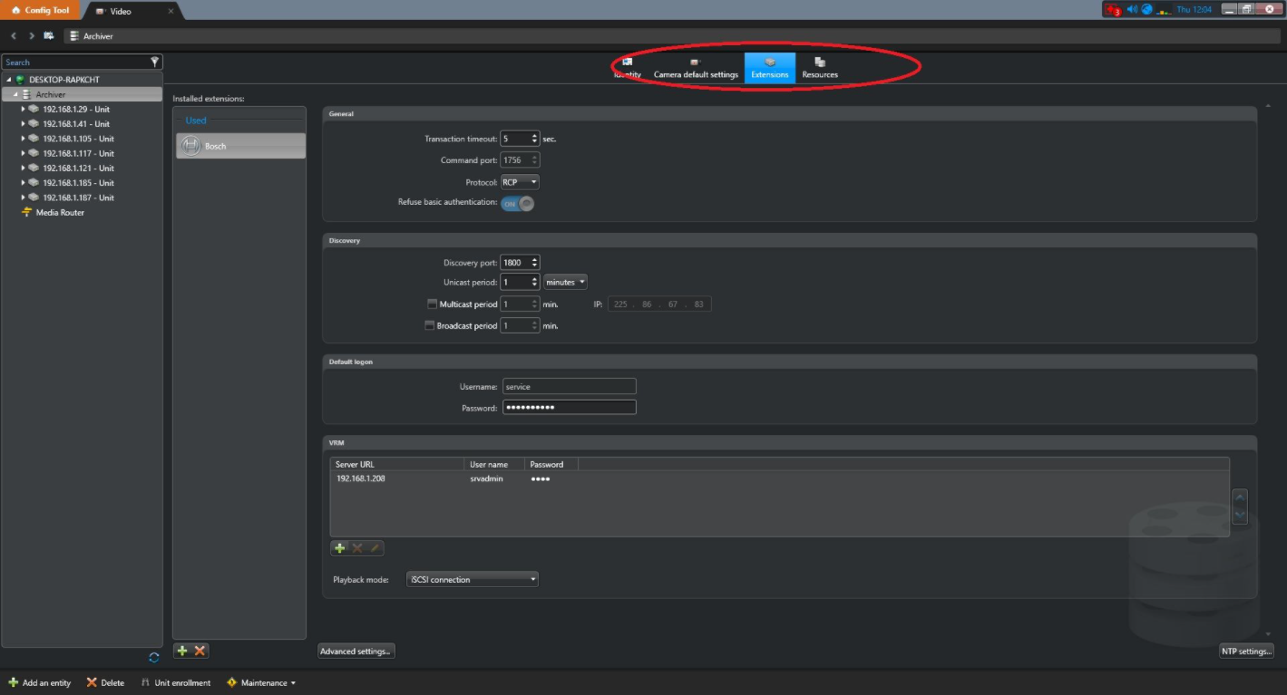Click the search filter icon
The width and height of the screenshot is (1287, 695).
[x=155, y=62]
